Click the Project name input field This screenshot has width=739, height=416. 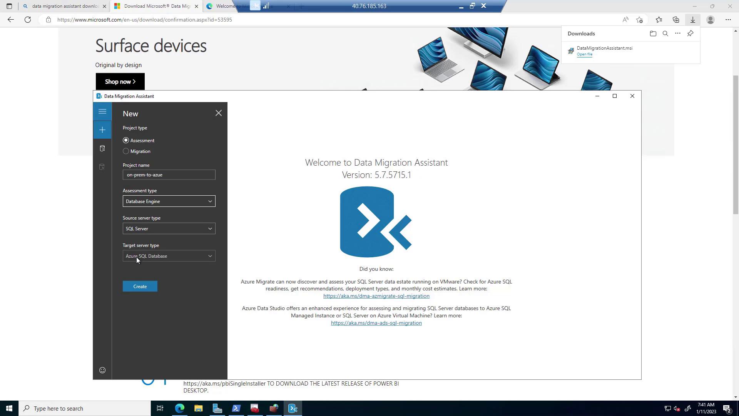click(169, 175)
